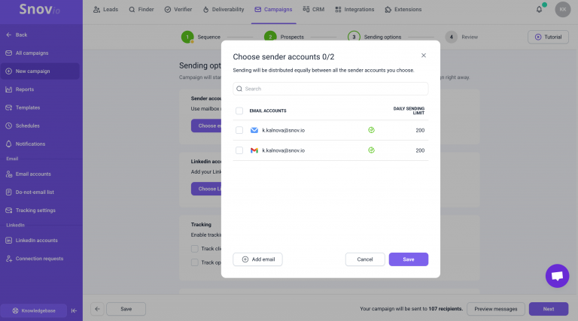The image size is (578, 321).
Task: Close the sender accounts dialog
Action: (x=424, y=55)
